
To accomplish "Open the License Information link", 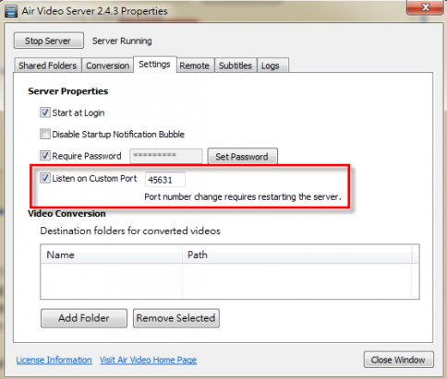I will 54,360.
